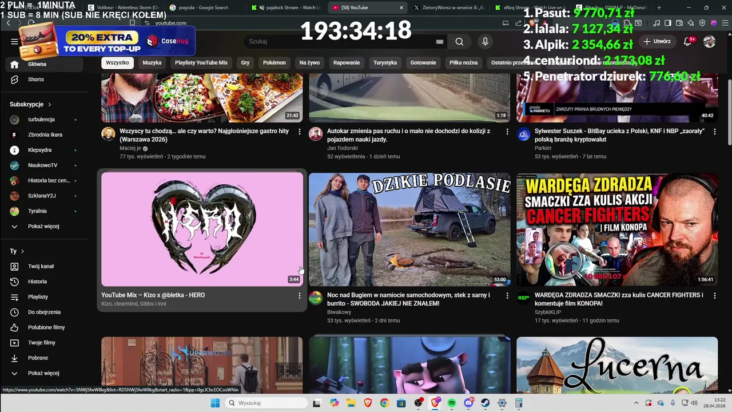Select Playlisty YouTube Mix chip
This screenshot has width=732, height=412.
pos(201,62)
